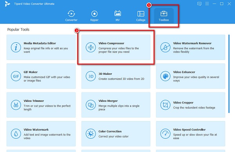Open Video Cropper title text

tap(183, 103)
